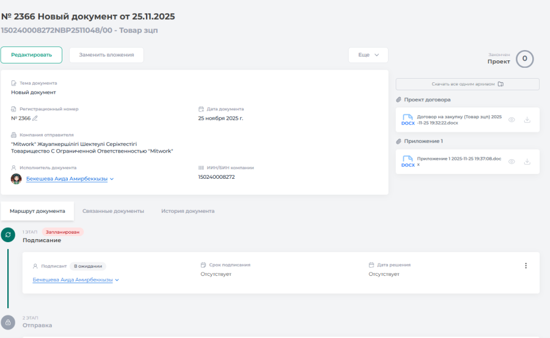Image resolution: width=550 pixels, height=338 pixels.
Task: Preview Приложение 1 with the eye icon
Action: (x=512, y=162)
